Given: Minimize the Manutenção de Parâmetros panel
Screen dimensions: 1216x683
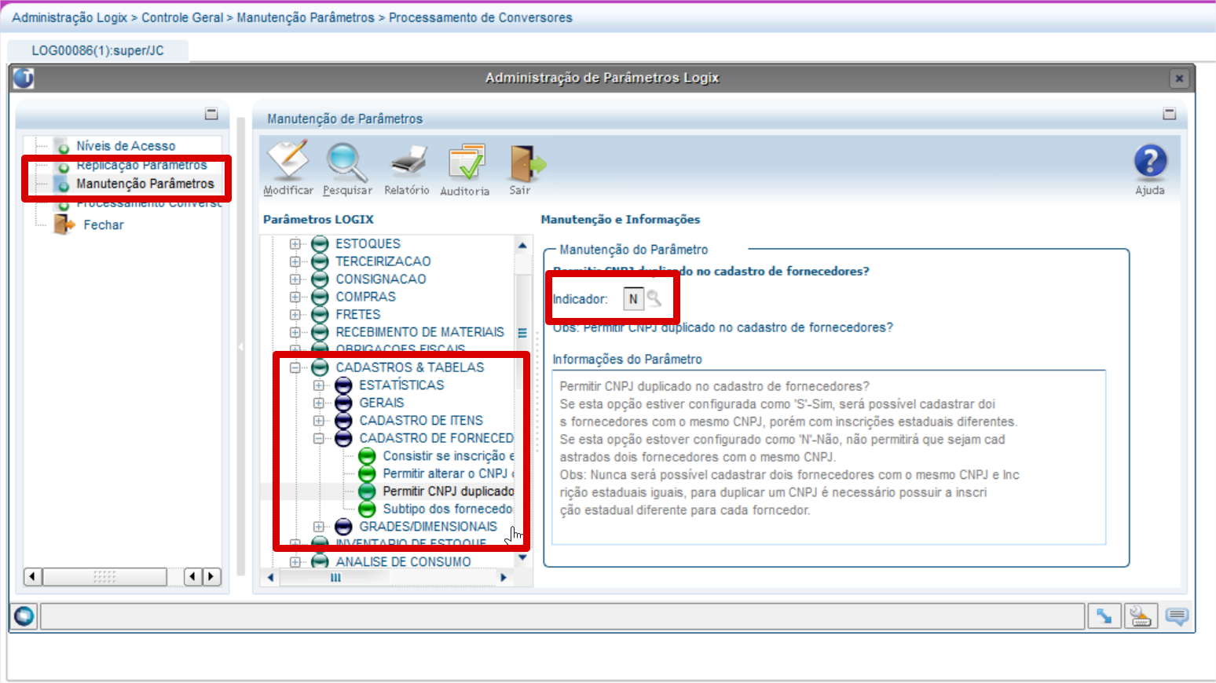Looking at the screenshot, I should [x=1170, y=114].
